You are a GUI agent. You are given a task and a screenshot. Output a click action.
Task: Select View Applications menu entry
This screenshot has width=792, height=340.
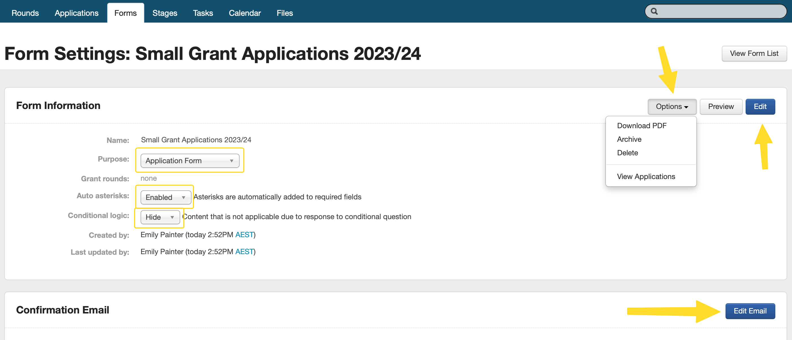[x=646, y=176]
